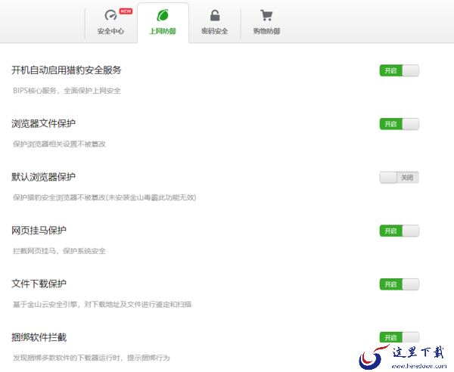The width and height of the screenshot is (454, 372).
Task: Click description 拦截网页挂马，保护系统安全
Action: tap(59, 251)
